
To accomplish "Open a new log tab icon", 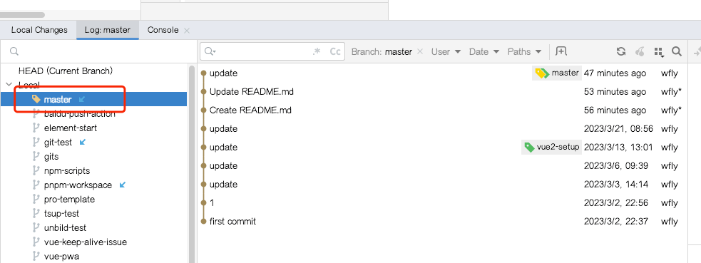I will [561, 51].
